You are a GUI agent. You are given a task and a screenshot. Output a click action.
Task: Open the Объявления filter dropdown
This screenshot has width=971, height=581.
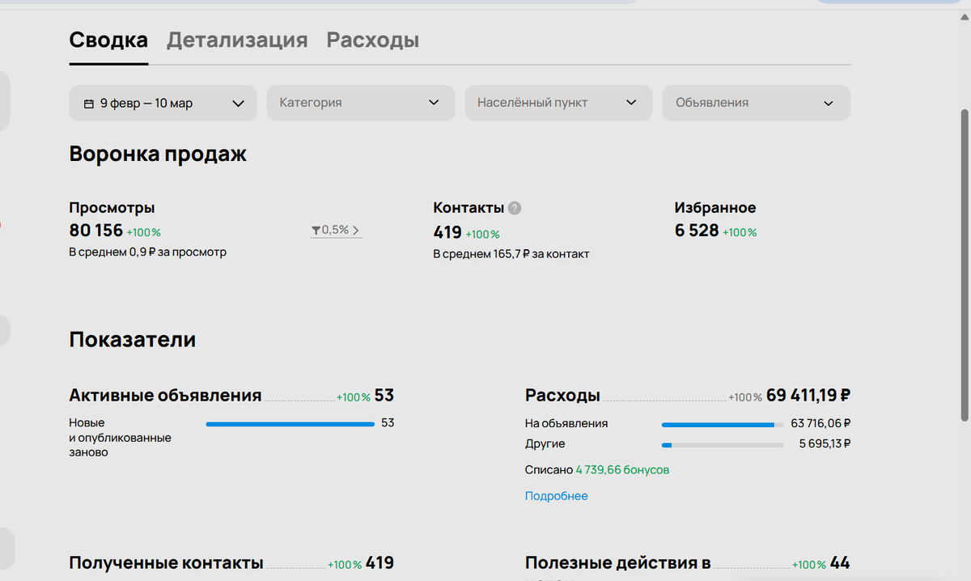click(756, 103)
